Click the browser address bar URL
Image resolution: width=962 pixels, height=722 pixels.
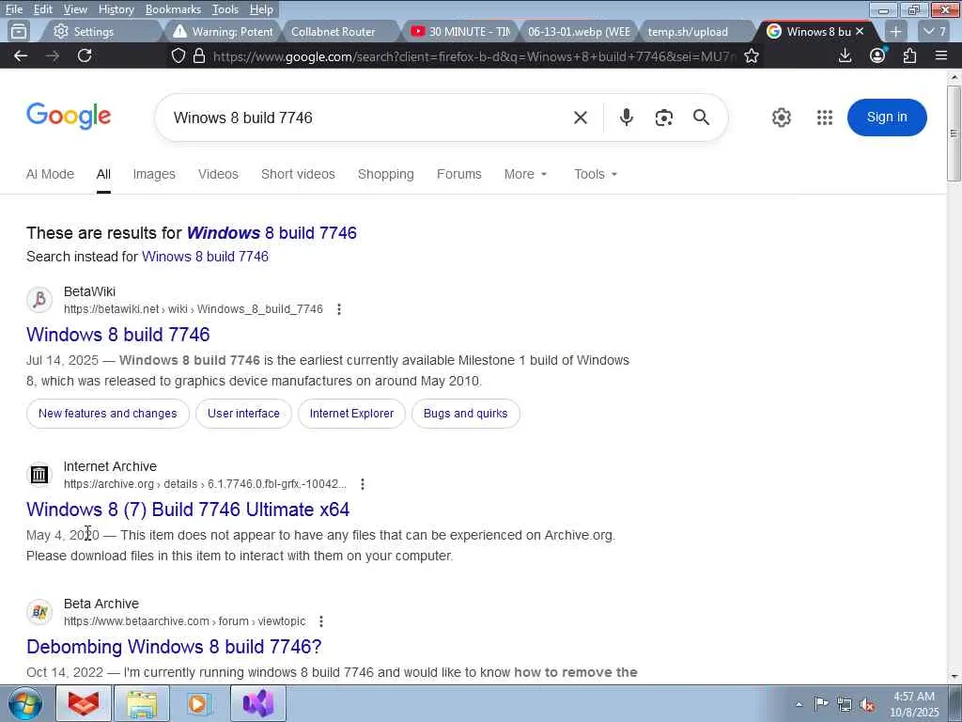[x=473, y=56]
